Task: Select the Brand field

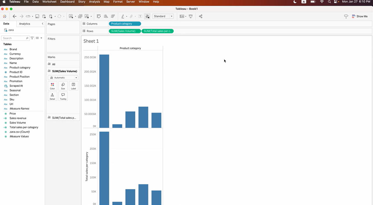Action: (x=13, y=49)
